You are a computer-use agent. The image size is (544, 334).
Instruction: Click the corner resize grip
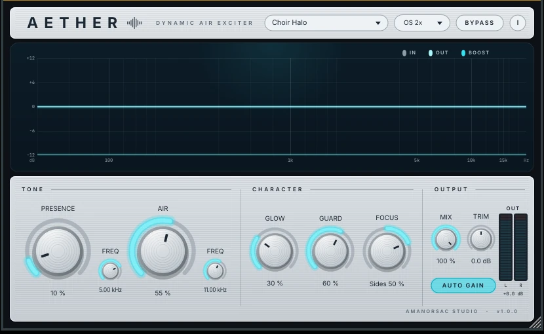click(535, 323)
